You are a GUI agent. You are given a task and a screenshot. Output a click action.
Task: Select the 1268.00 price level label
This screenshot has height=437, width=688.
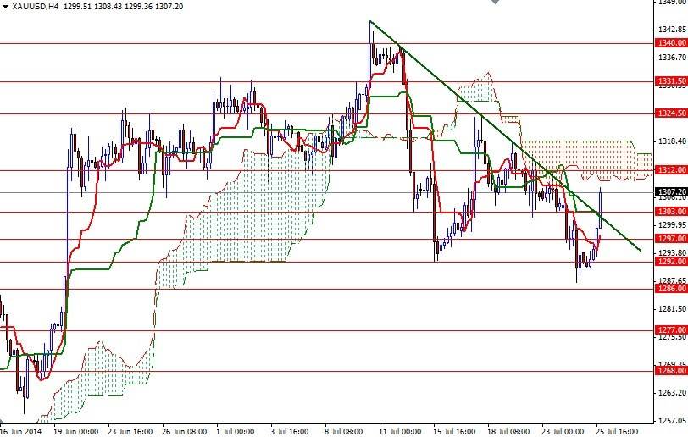click(x=671, y=371)
